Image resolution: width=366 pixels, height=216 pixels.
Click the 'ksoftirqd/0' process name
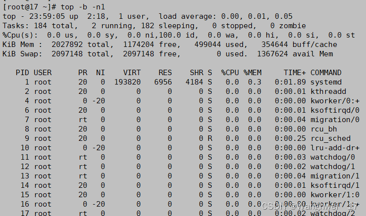pyautogui.click(x=335, y=110)
